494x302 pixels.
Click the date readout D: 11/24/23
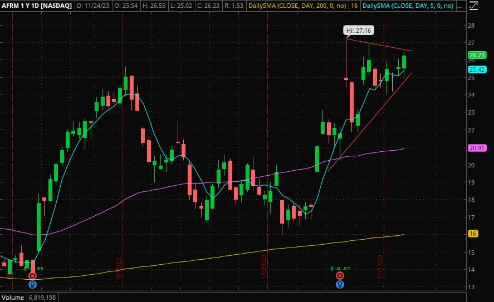coord(92,6)
